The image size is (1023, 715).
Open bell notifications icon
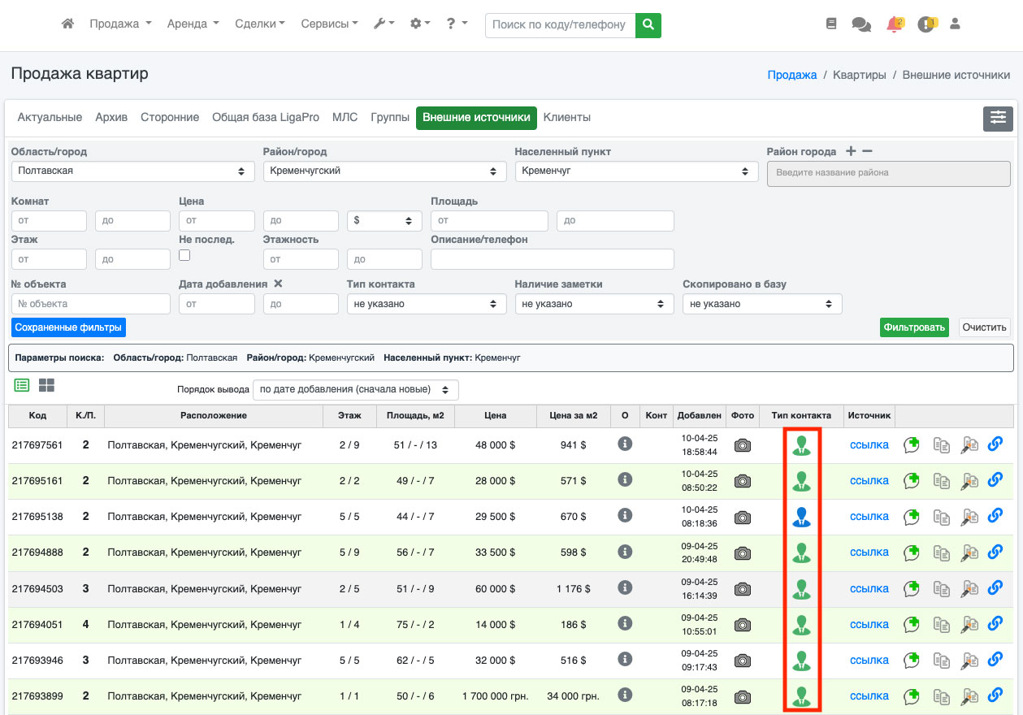[894, 24]
